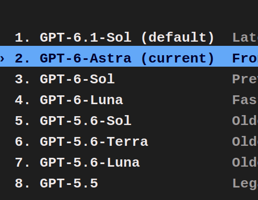Click the number "1." list index
This screenshot has width=258, height=200.
[22, 37]
